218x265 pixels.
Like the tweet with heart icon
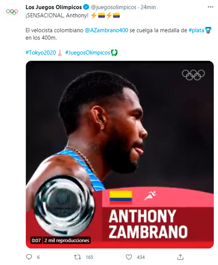click(129, 257)
